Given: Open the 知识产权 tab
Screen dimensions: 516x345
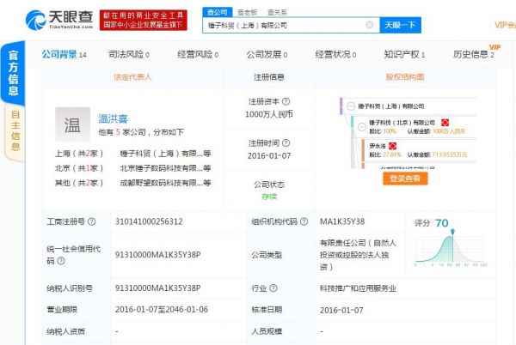Looking at the screenshot, I should click(x=404, y=54).
